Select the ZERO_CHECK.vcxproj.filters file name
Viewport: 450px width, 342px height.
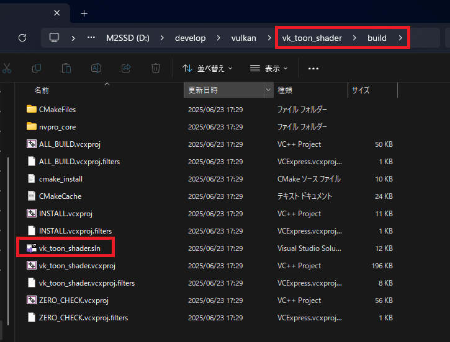coord(84,318)
